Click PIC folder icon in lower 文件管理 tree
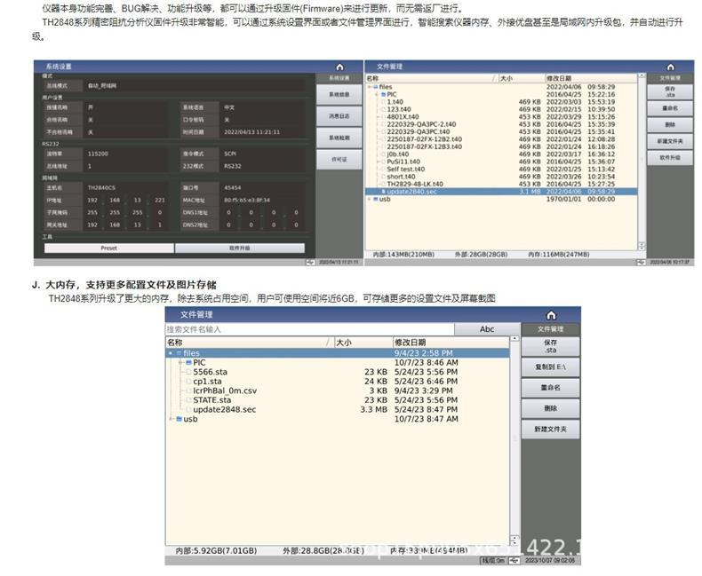The image size is (702, 576). pos(188,363)
